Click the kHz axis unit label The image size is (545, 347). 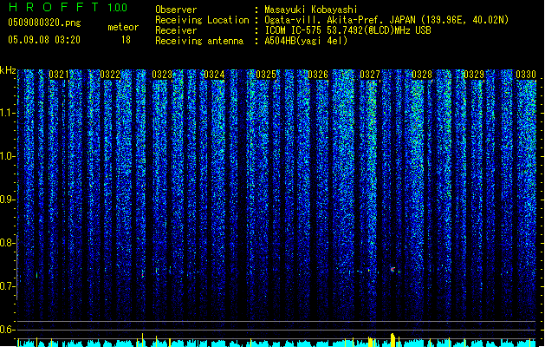point(8,70)
